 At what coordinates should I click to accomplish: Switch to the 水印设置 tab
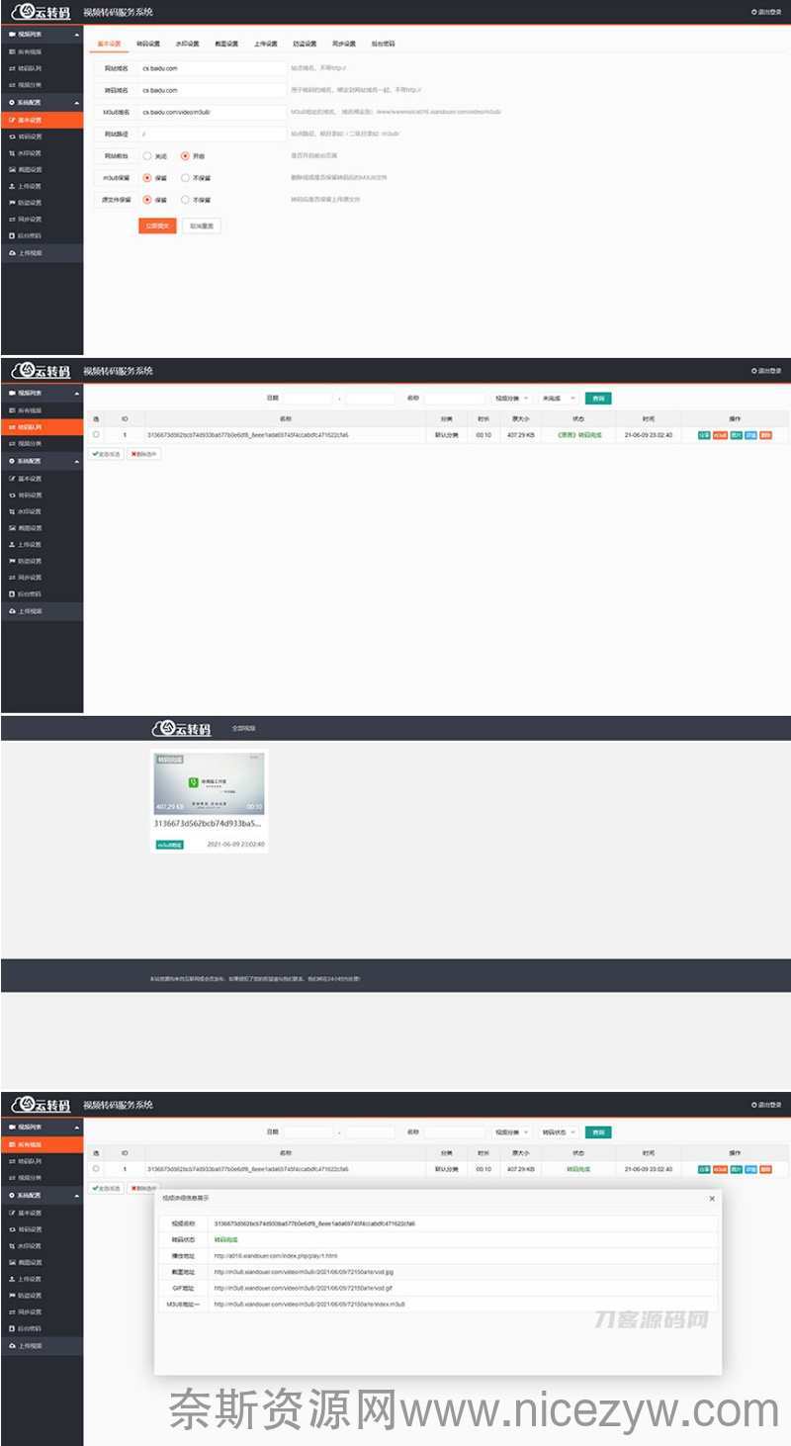187,44
